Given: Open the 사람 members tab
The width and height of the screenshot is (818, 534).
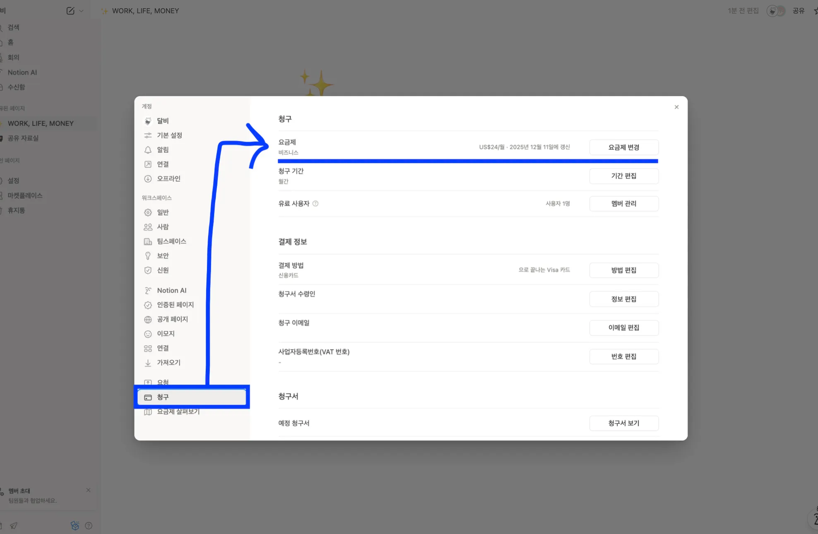Looking at the screenshot, I should click(x=162, y=227).
